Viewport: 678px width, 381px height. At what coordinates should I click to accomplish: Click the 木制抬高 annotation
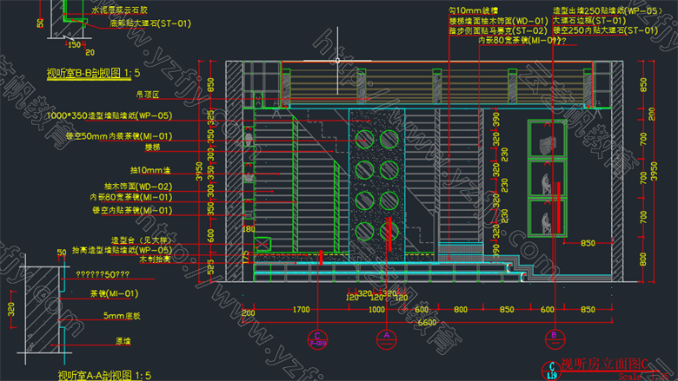[155, 259]
